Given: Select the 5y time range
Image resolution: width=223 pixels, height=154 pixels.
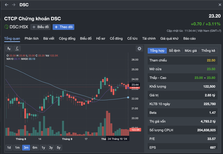Looking at the screenshot, I should (58, 148).
